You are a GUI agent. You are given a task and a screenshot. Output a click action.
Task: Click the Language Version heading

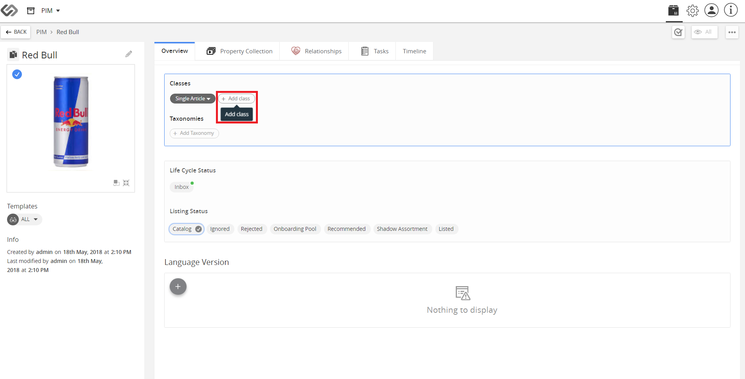(x=197, y=262)
